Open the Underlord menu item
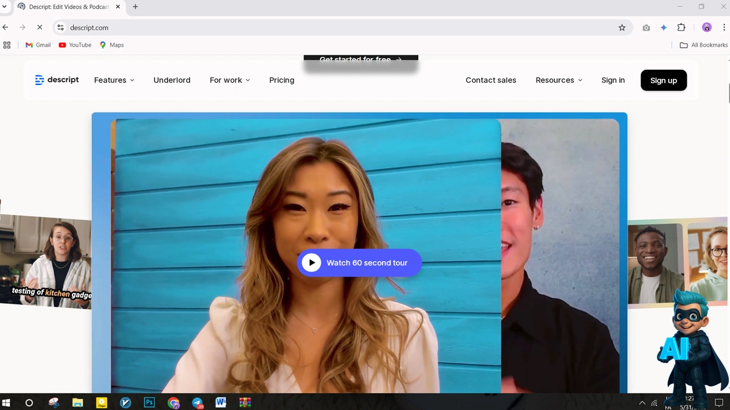Viewport: 730px width, 410px height. click(x=172, y=80)
